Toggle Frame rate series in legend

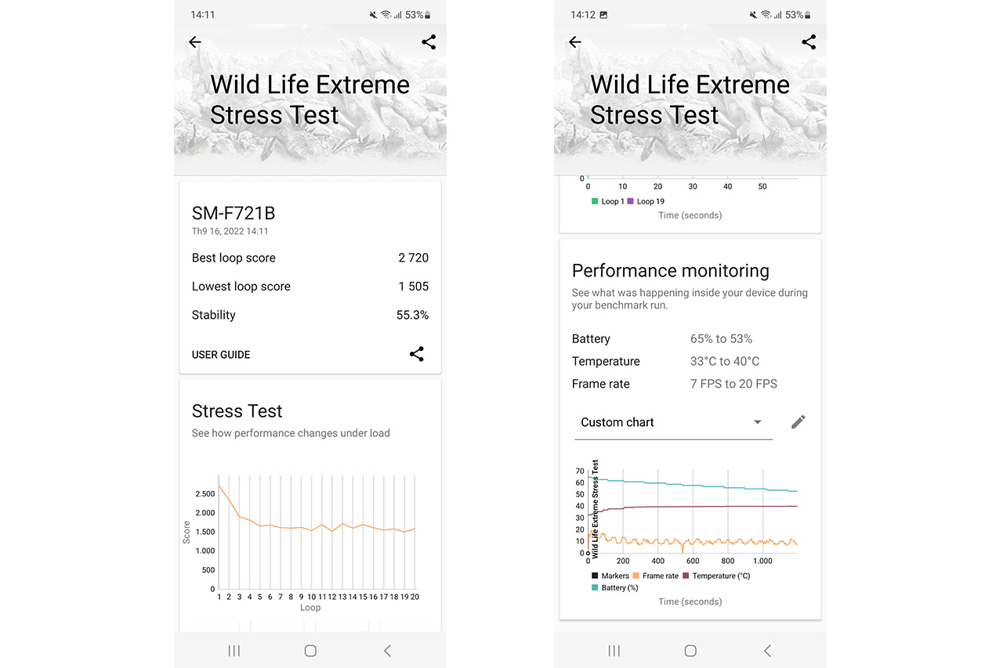click(655, 576)
